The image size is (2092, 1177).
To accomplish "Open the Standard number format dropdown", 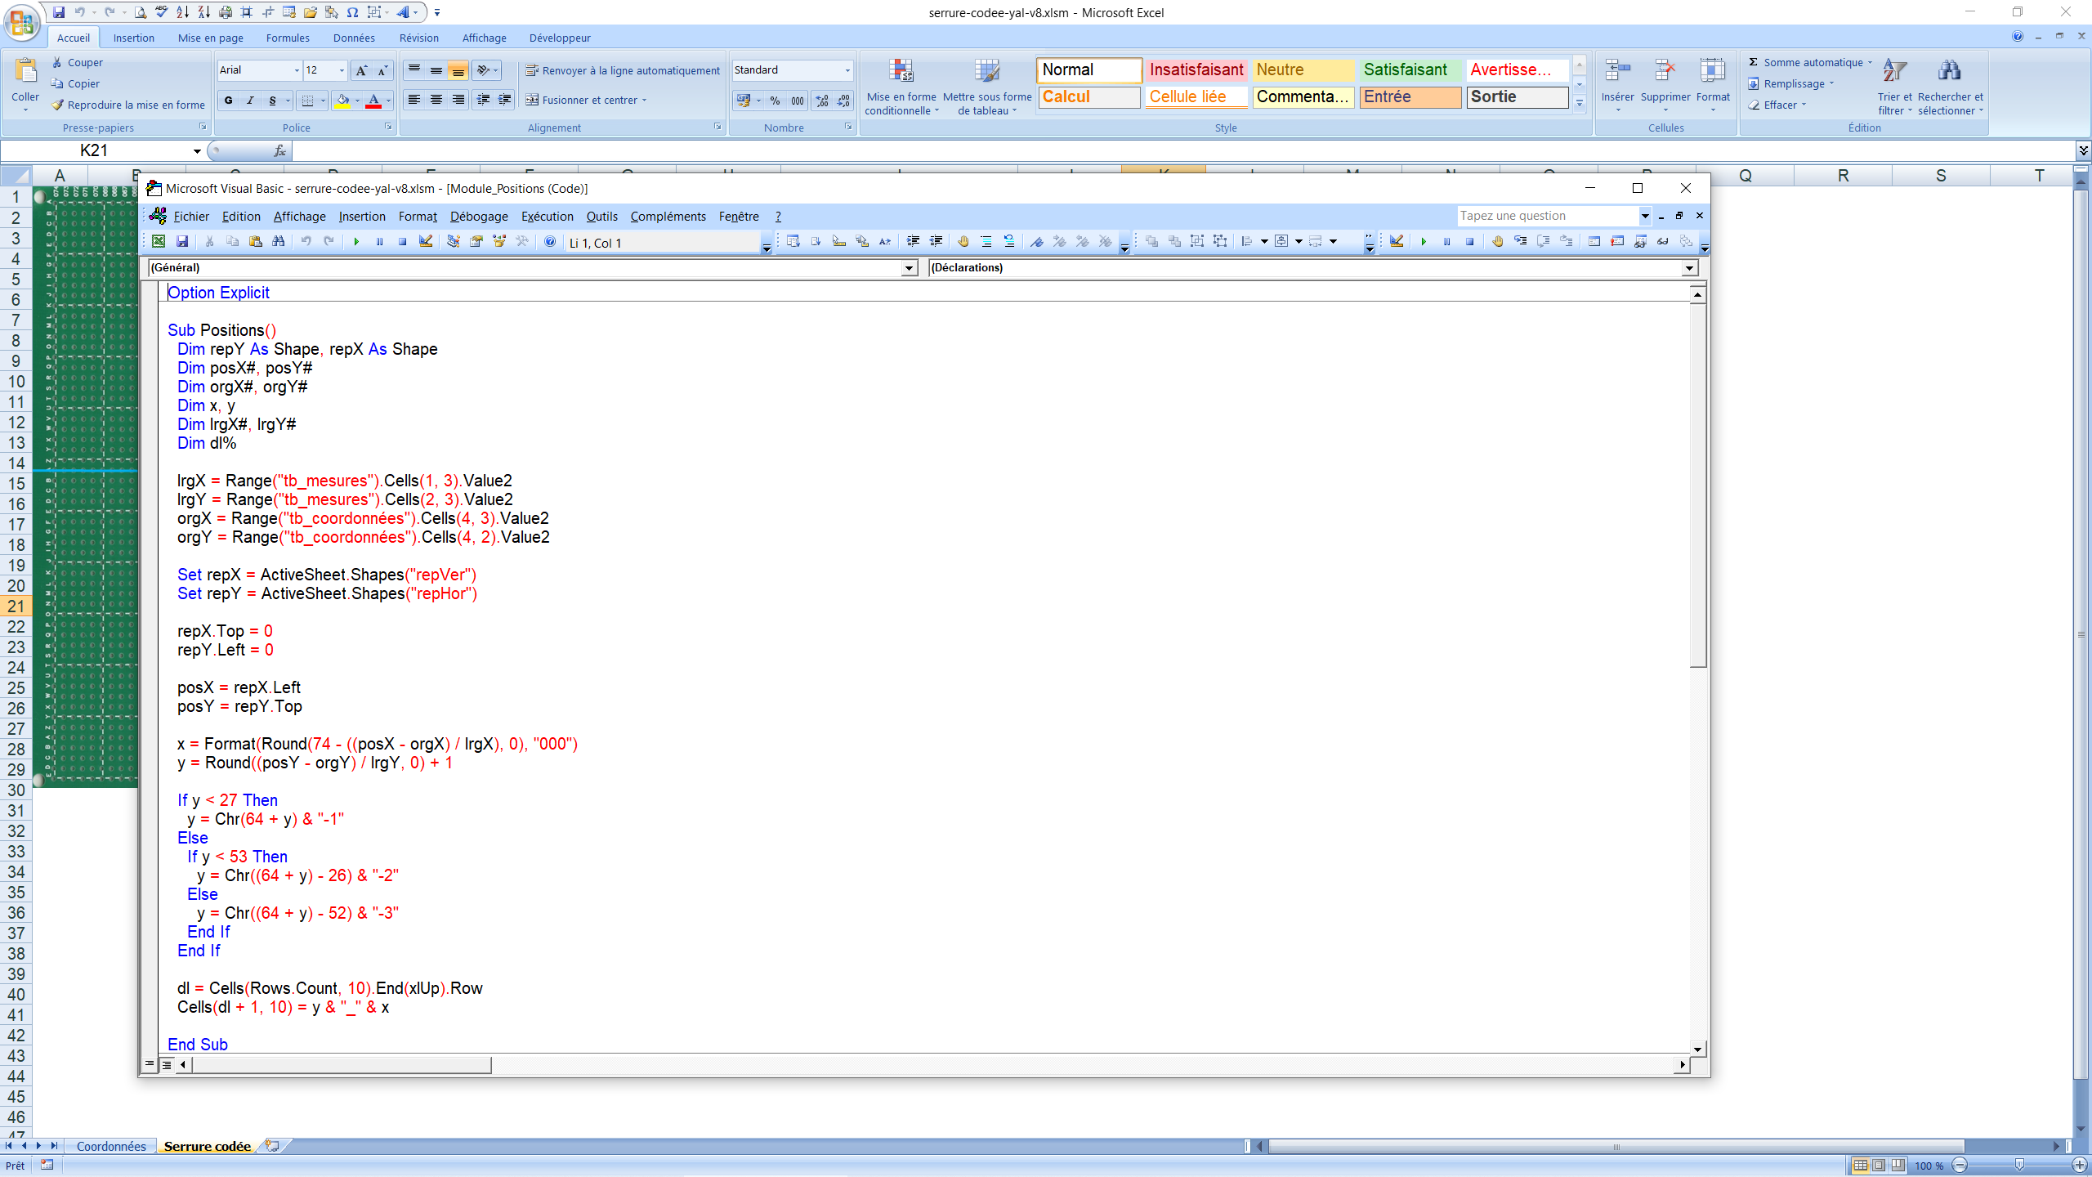I will [x=847, y=70].
